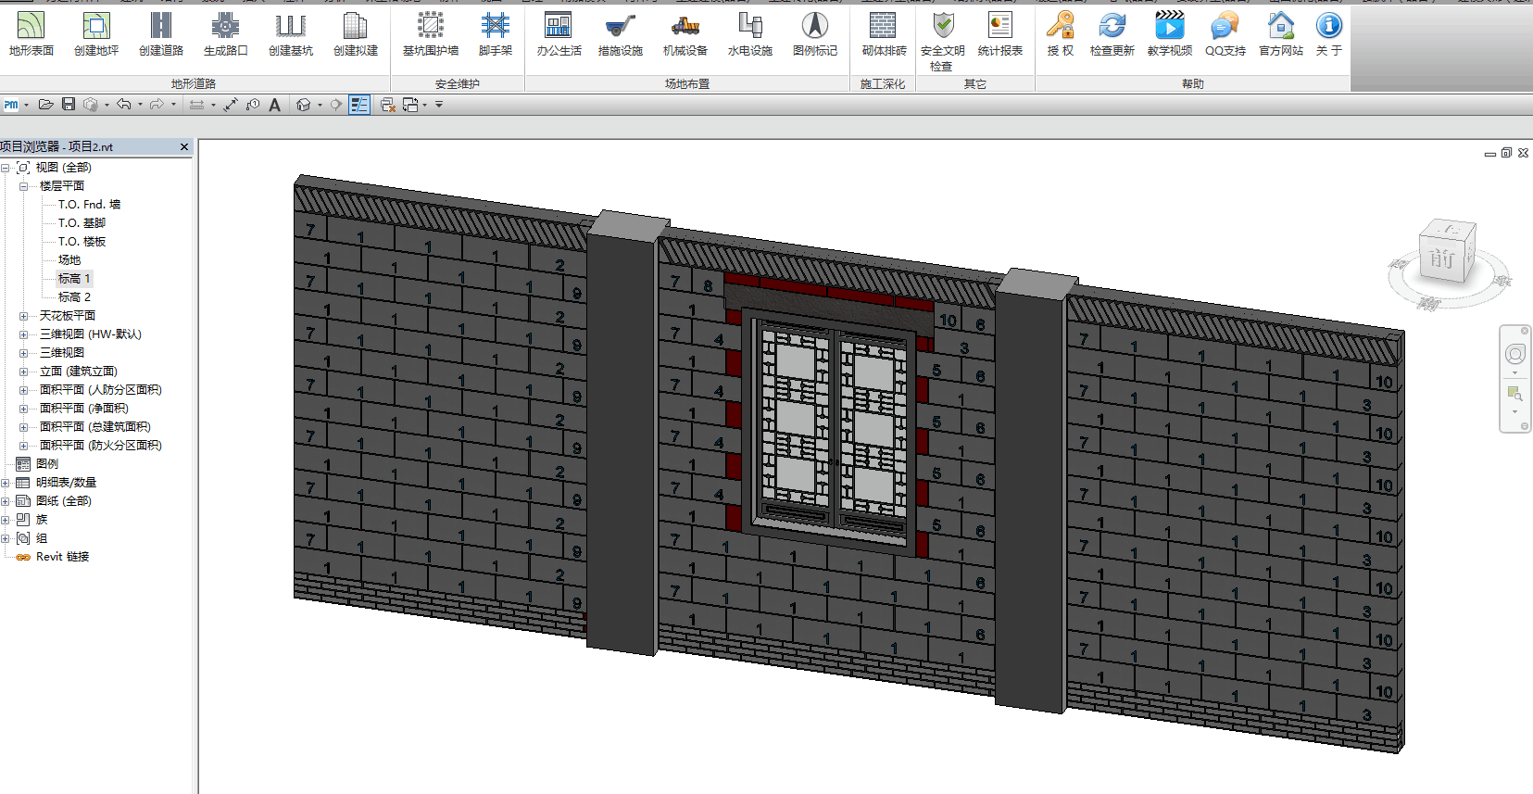Open the undo history dropdown arrow
Image resolution: width=1533 pixels, height=794 pixels.
coord(140,105)
